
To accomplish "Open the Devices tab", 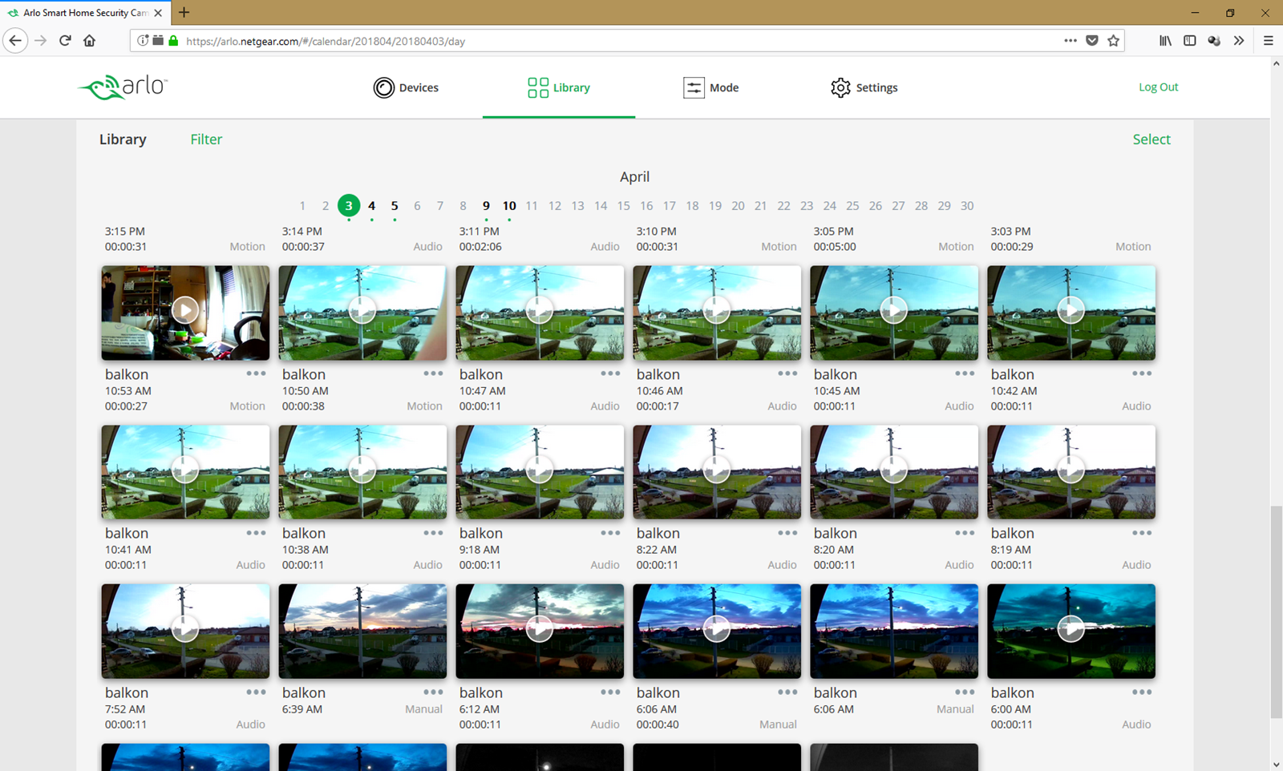I will (406, 87).
